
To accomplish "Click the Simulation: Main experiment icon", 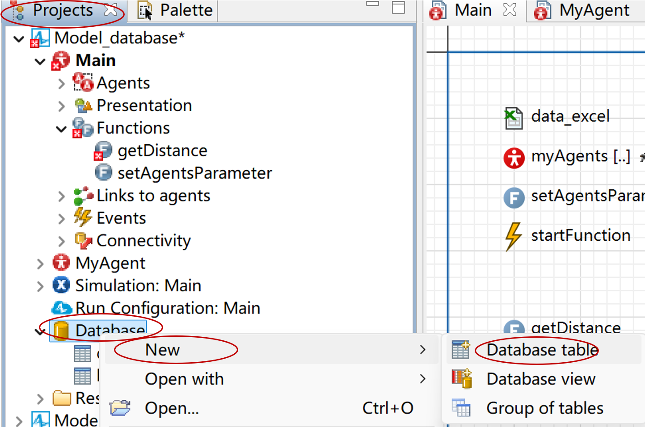I will pos(61,285).
